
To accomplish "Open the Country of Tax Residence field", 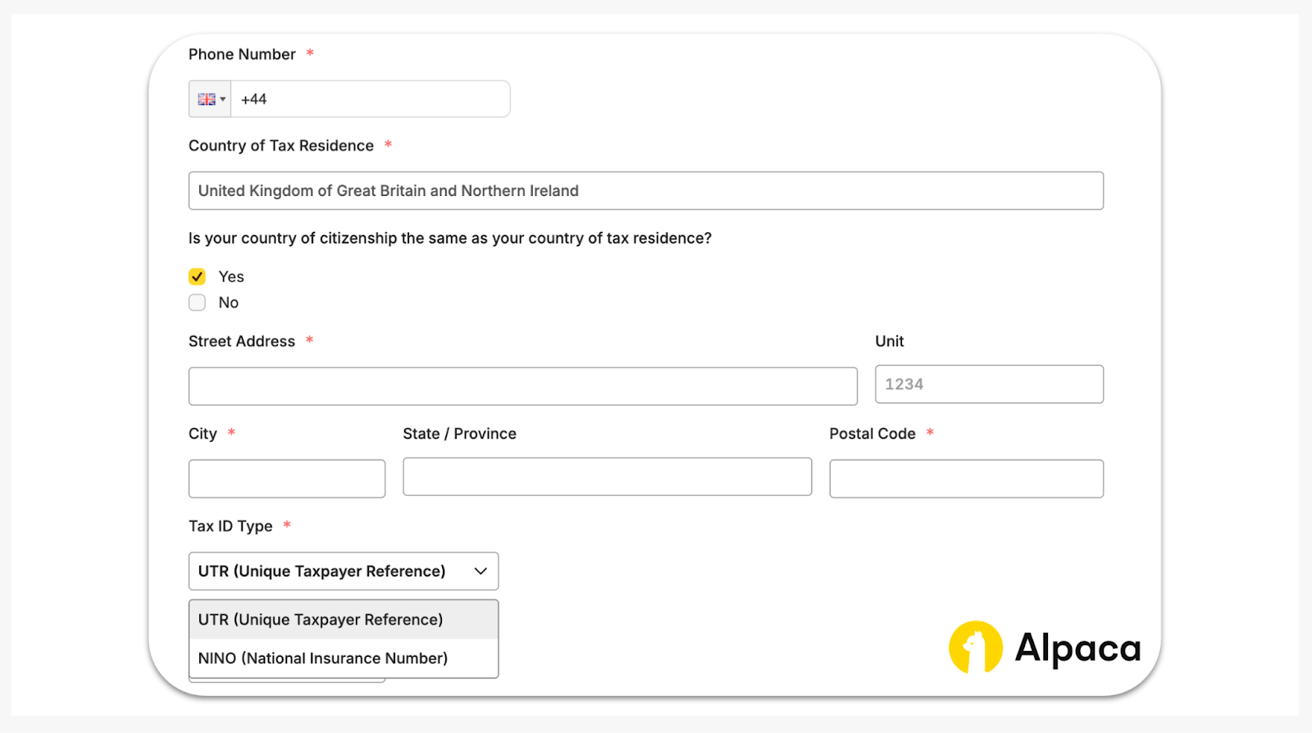I will pyautogui.click(x=645, y=191).
